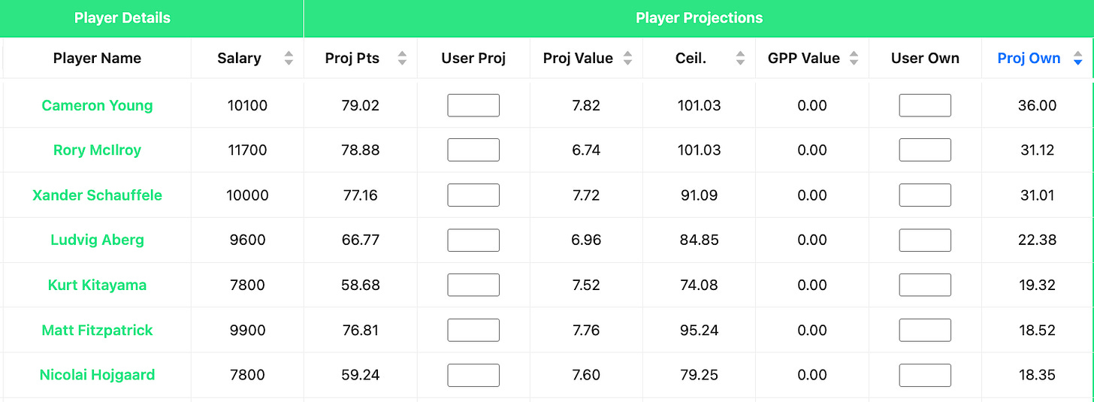Open Xander Schauffele player link

pos(97,195)
